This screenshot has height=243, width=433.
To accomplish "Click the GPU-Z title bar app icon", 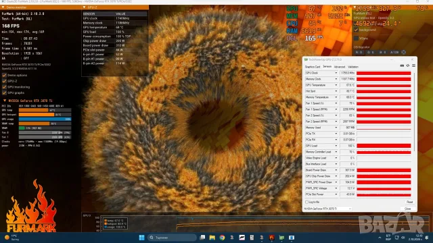I will click(306, 59).
